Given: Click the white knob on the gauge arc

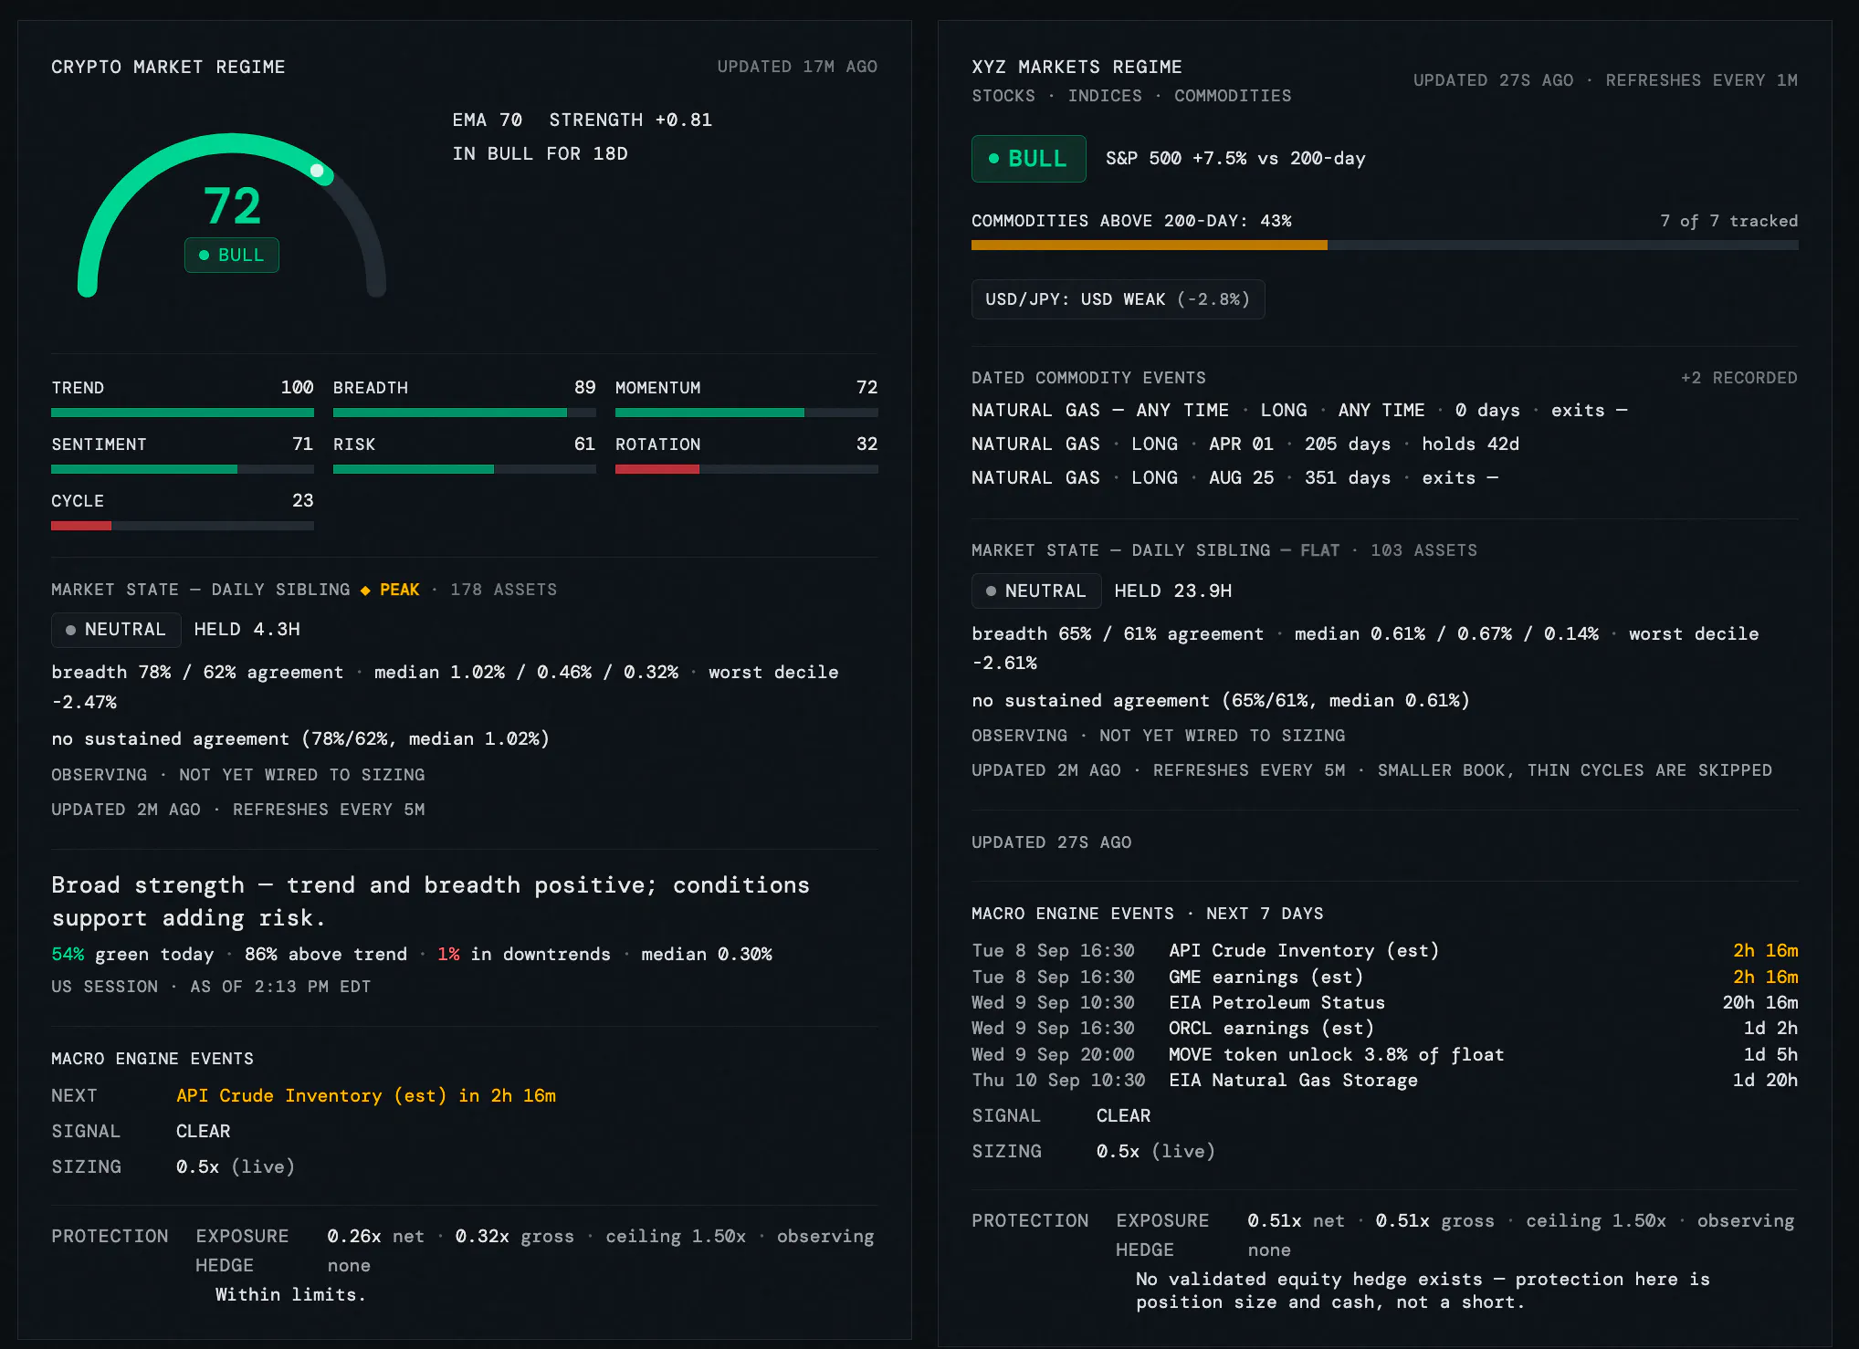Looking at the screenshot, I should click(x=317, y=171).
